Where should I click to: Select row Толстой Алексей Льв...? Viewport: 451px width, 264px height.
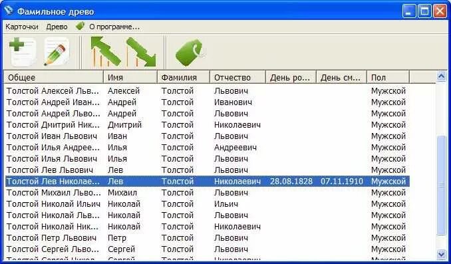point(207,91)
